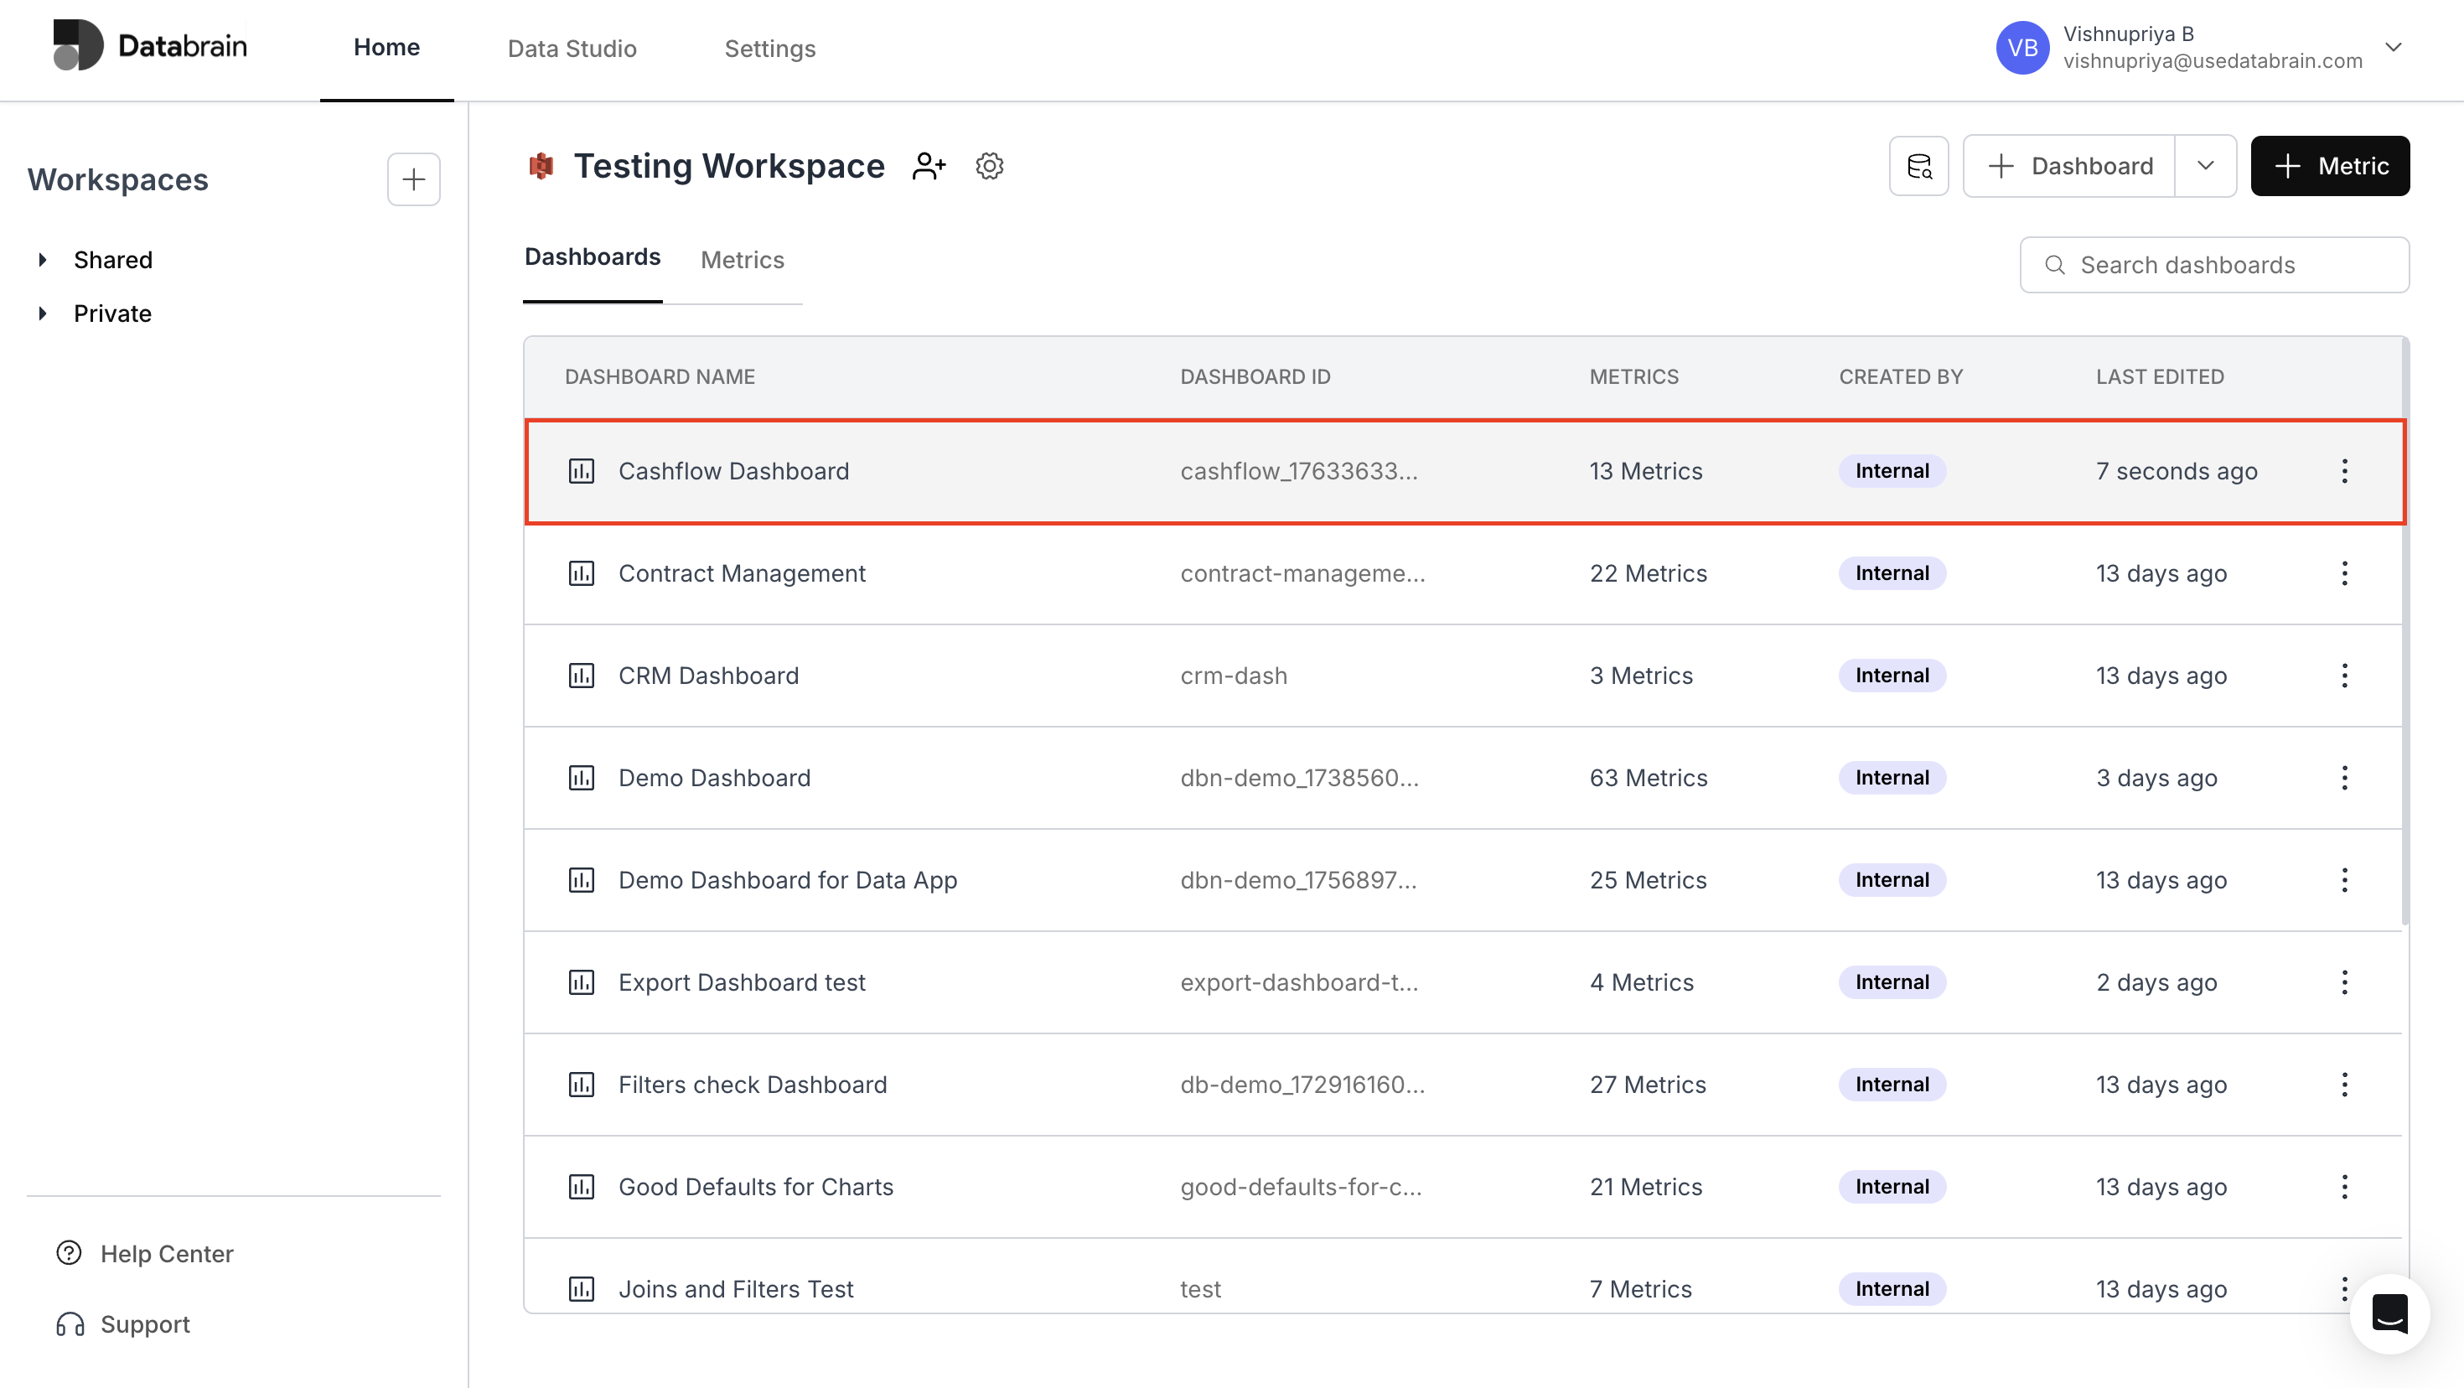The image size is (2464, 1388).
Task: Open three-dot menu for CRM Dashboard
Action: click(x=2343, y=676)
